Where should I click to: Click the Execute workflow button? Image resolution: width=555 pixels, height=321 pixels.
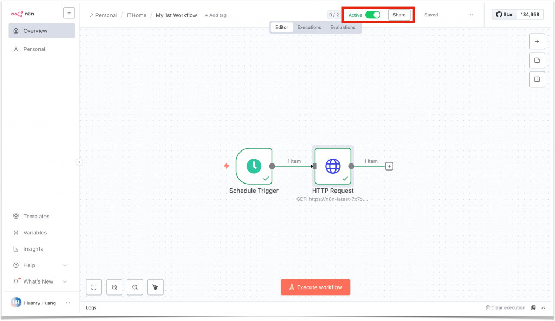(315, 287)
